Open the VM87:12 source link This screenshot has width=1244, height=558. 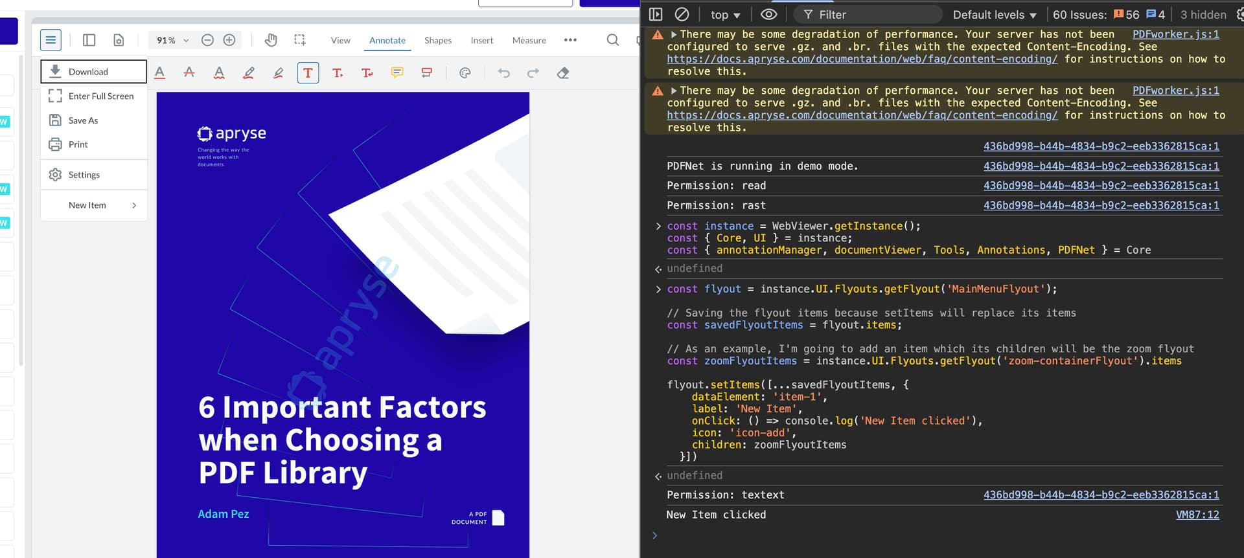(x=1197, y=515)
